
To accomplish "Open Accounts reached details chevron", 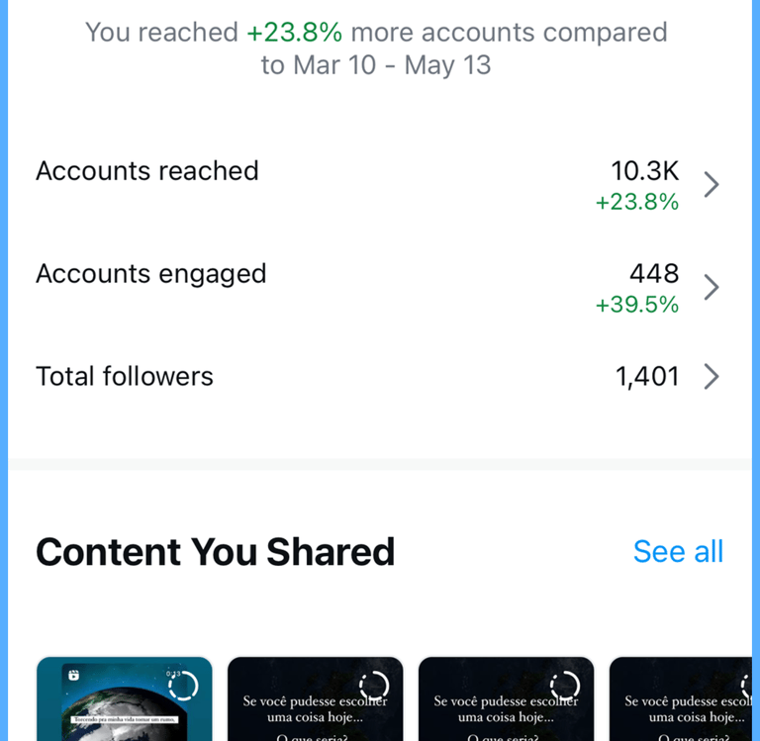I will (711, 185).
